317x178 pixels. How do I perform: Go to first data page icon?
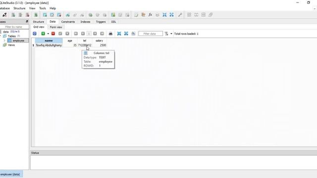tap(76, 34)
